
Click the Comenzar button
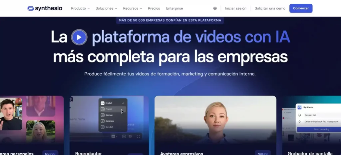(301, 8)
